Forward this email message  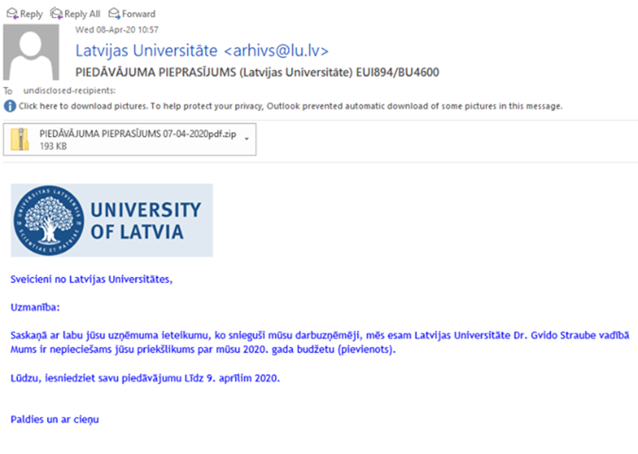coord(132,14)
